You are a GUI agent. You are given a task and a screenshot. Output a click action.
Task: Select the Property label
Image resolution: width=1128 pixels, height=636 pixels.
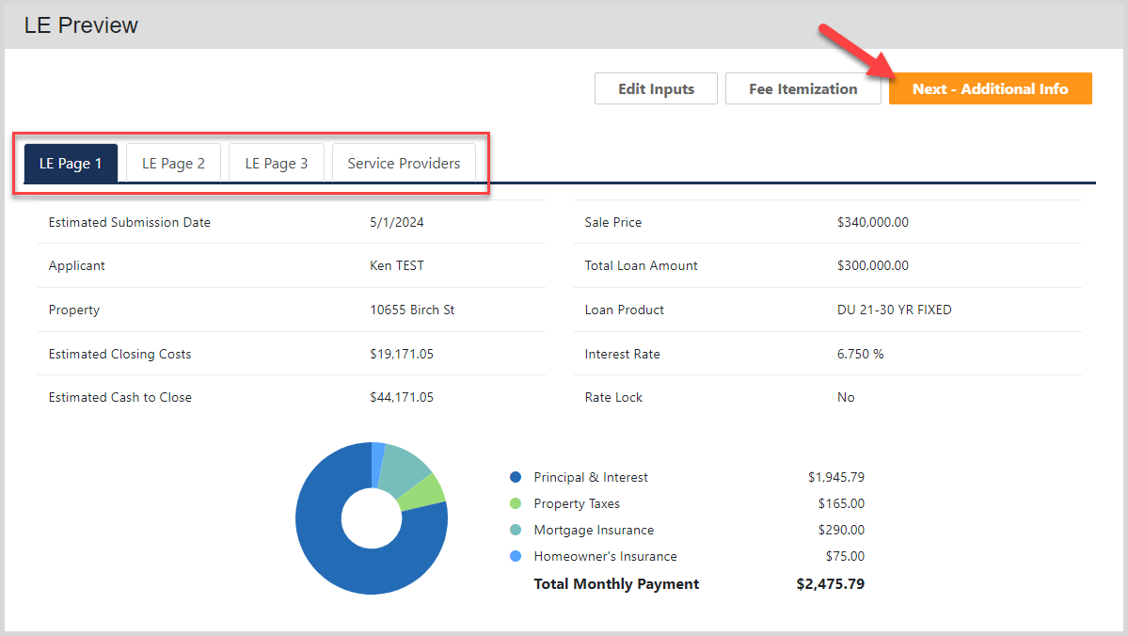tap(74, 310)
